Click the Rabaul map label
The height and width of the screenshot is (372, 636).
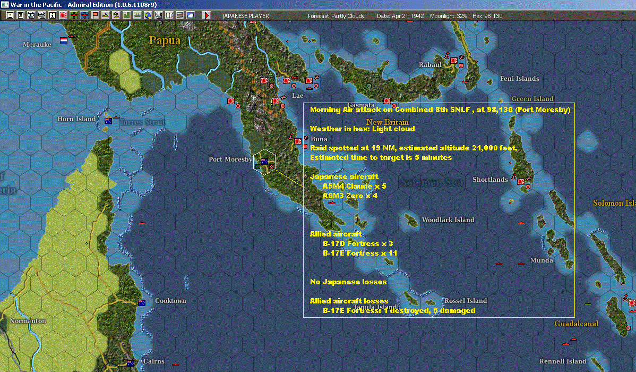coord(431,65)
